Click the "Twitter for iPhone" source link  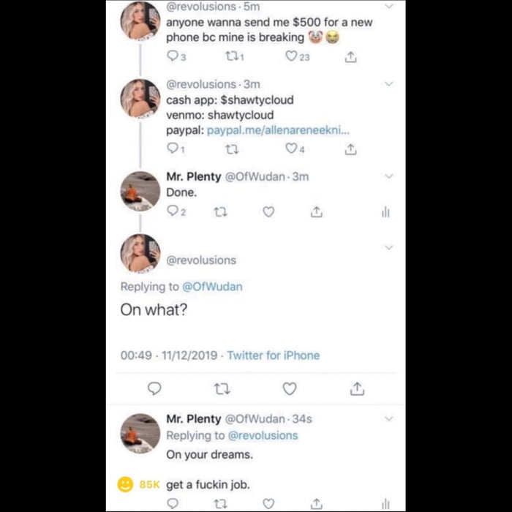coord(273,355)
